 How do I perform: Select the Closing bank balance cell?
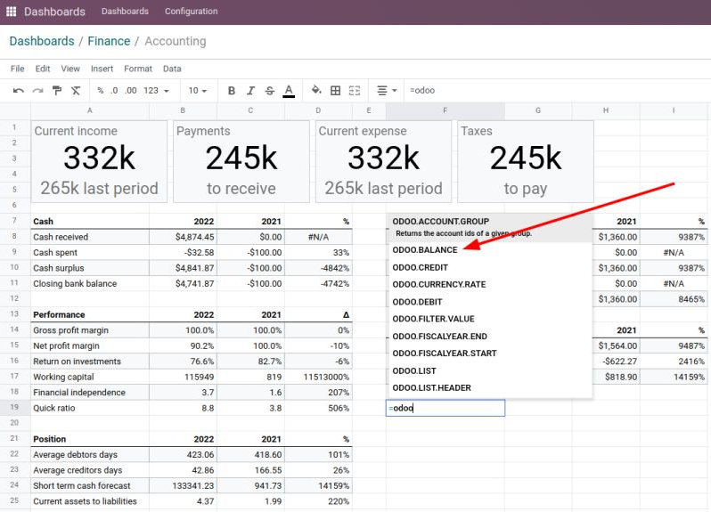coord(90,284)
